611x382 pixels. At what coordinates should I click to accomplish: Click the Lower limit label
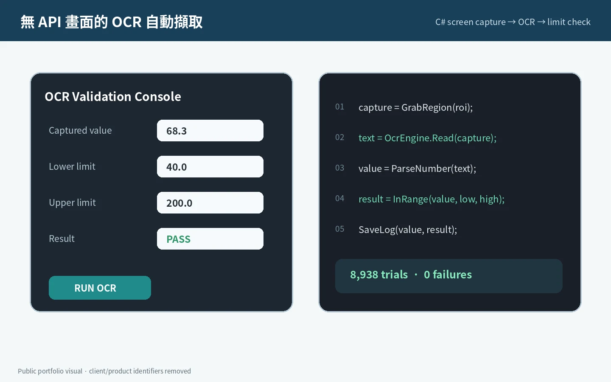(72, 166)
